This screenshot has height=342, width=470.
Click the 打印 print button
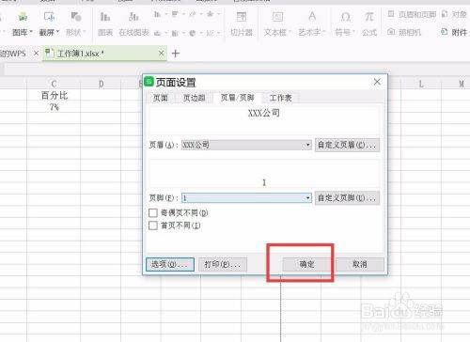[223, 264]
